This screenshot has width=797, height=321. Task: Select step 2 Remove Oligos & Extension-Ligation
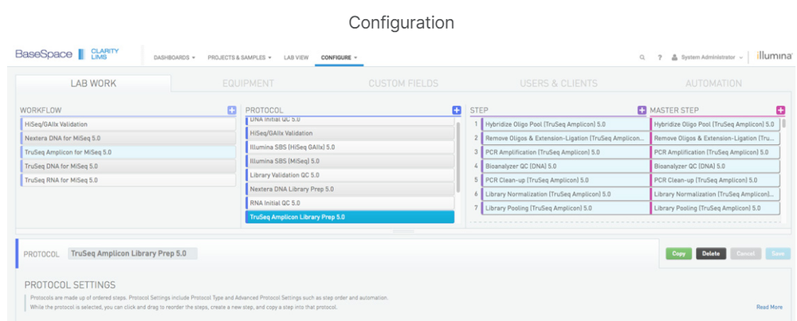(x=565, y=138)
